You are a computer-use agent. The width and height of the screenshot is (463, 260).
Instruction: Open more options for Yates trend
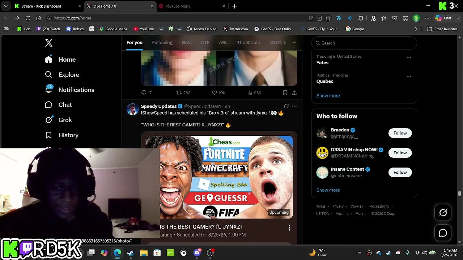[x=409, y=58]
